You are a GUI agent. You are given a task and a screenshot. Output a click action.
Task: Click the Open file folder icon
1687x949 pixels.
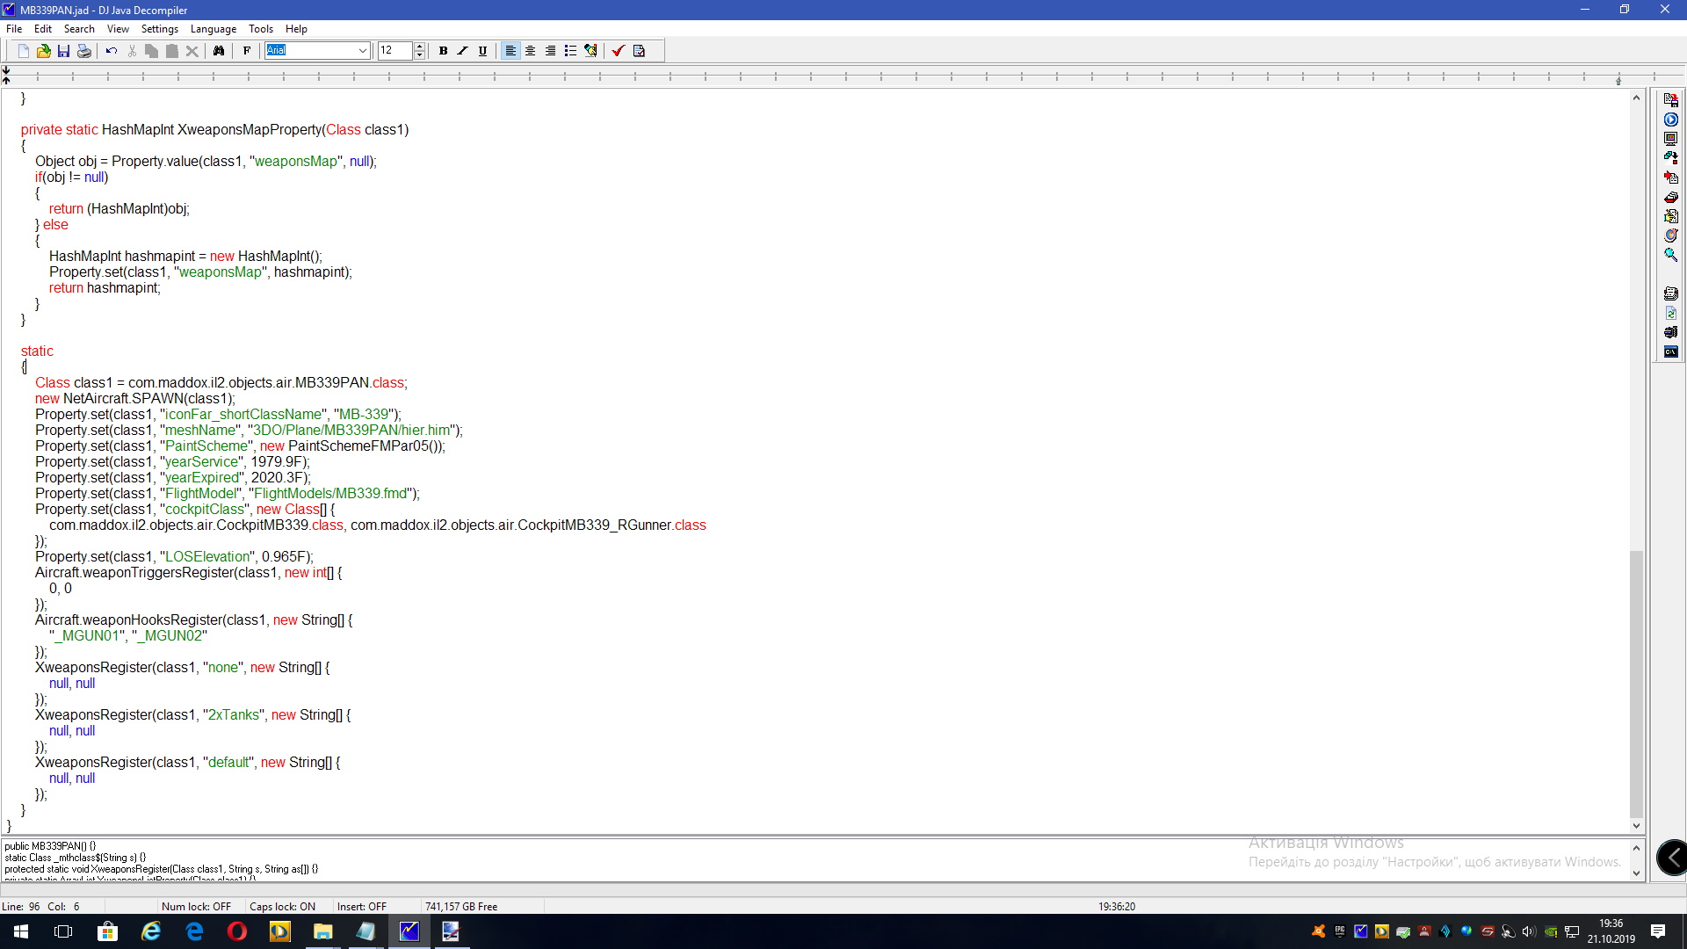point(43,51)
